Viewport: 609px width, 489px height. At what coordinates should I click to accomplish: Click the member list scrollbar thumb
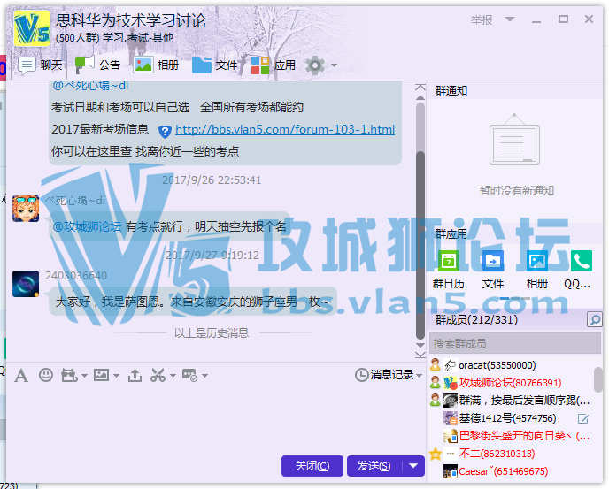(x=598, y=379)
